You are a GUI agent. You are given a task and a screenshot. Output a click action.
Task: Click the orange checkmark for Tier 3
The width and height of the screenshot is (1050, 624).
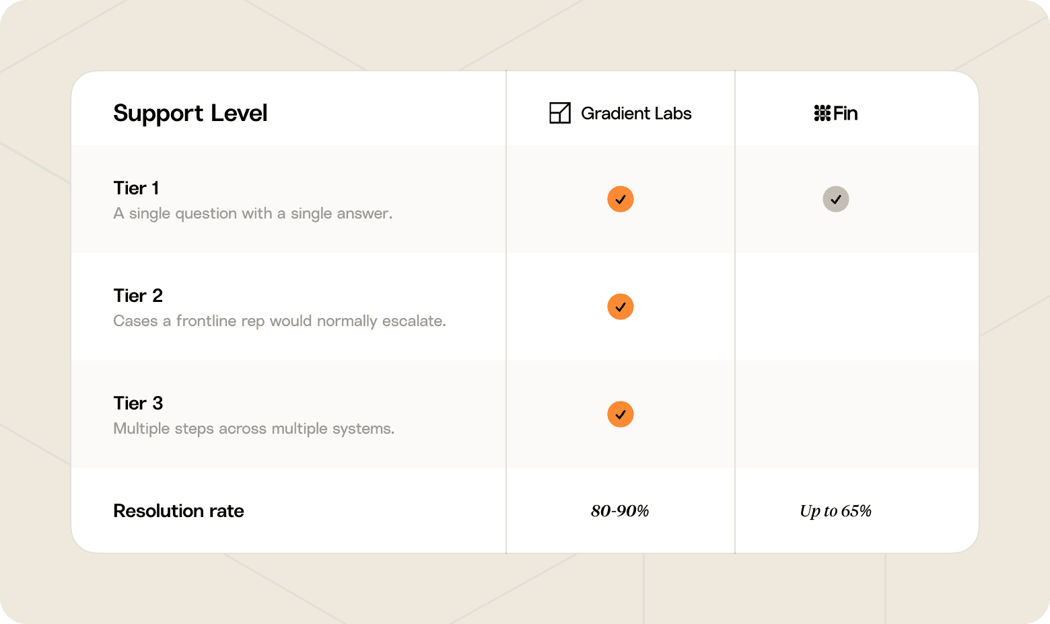click(x=621, y=414)
